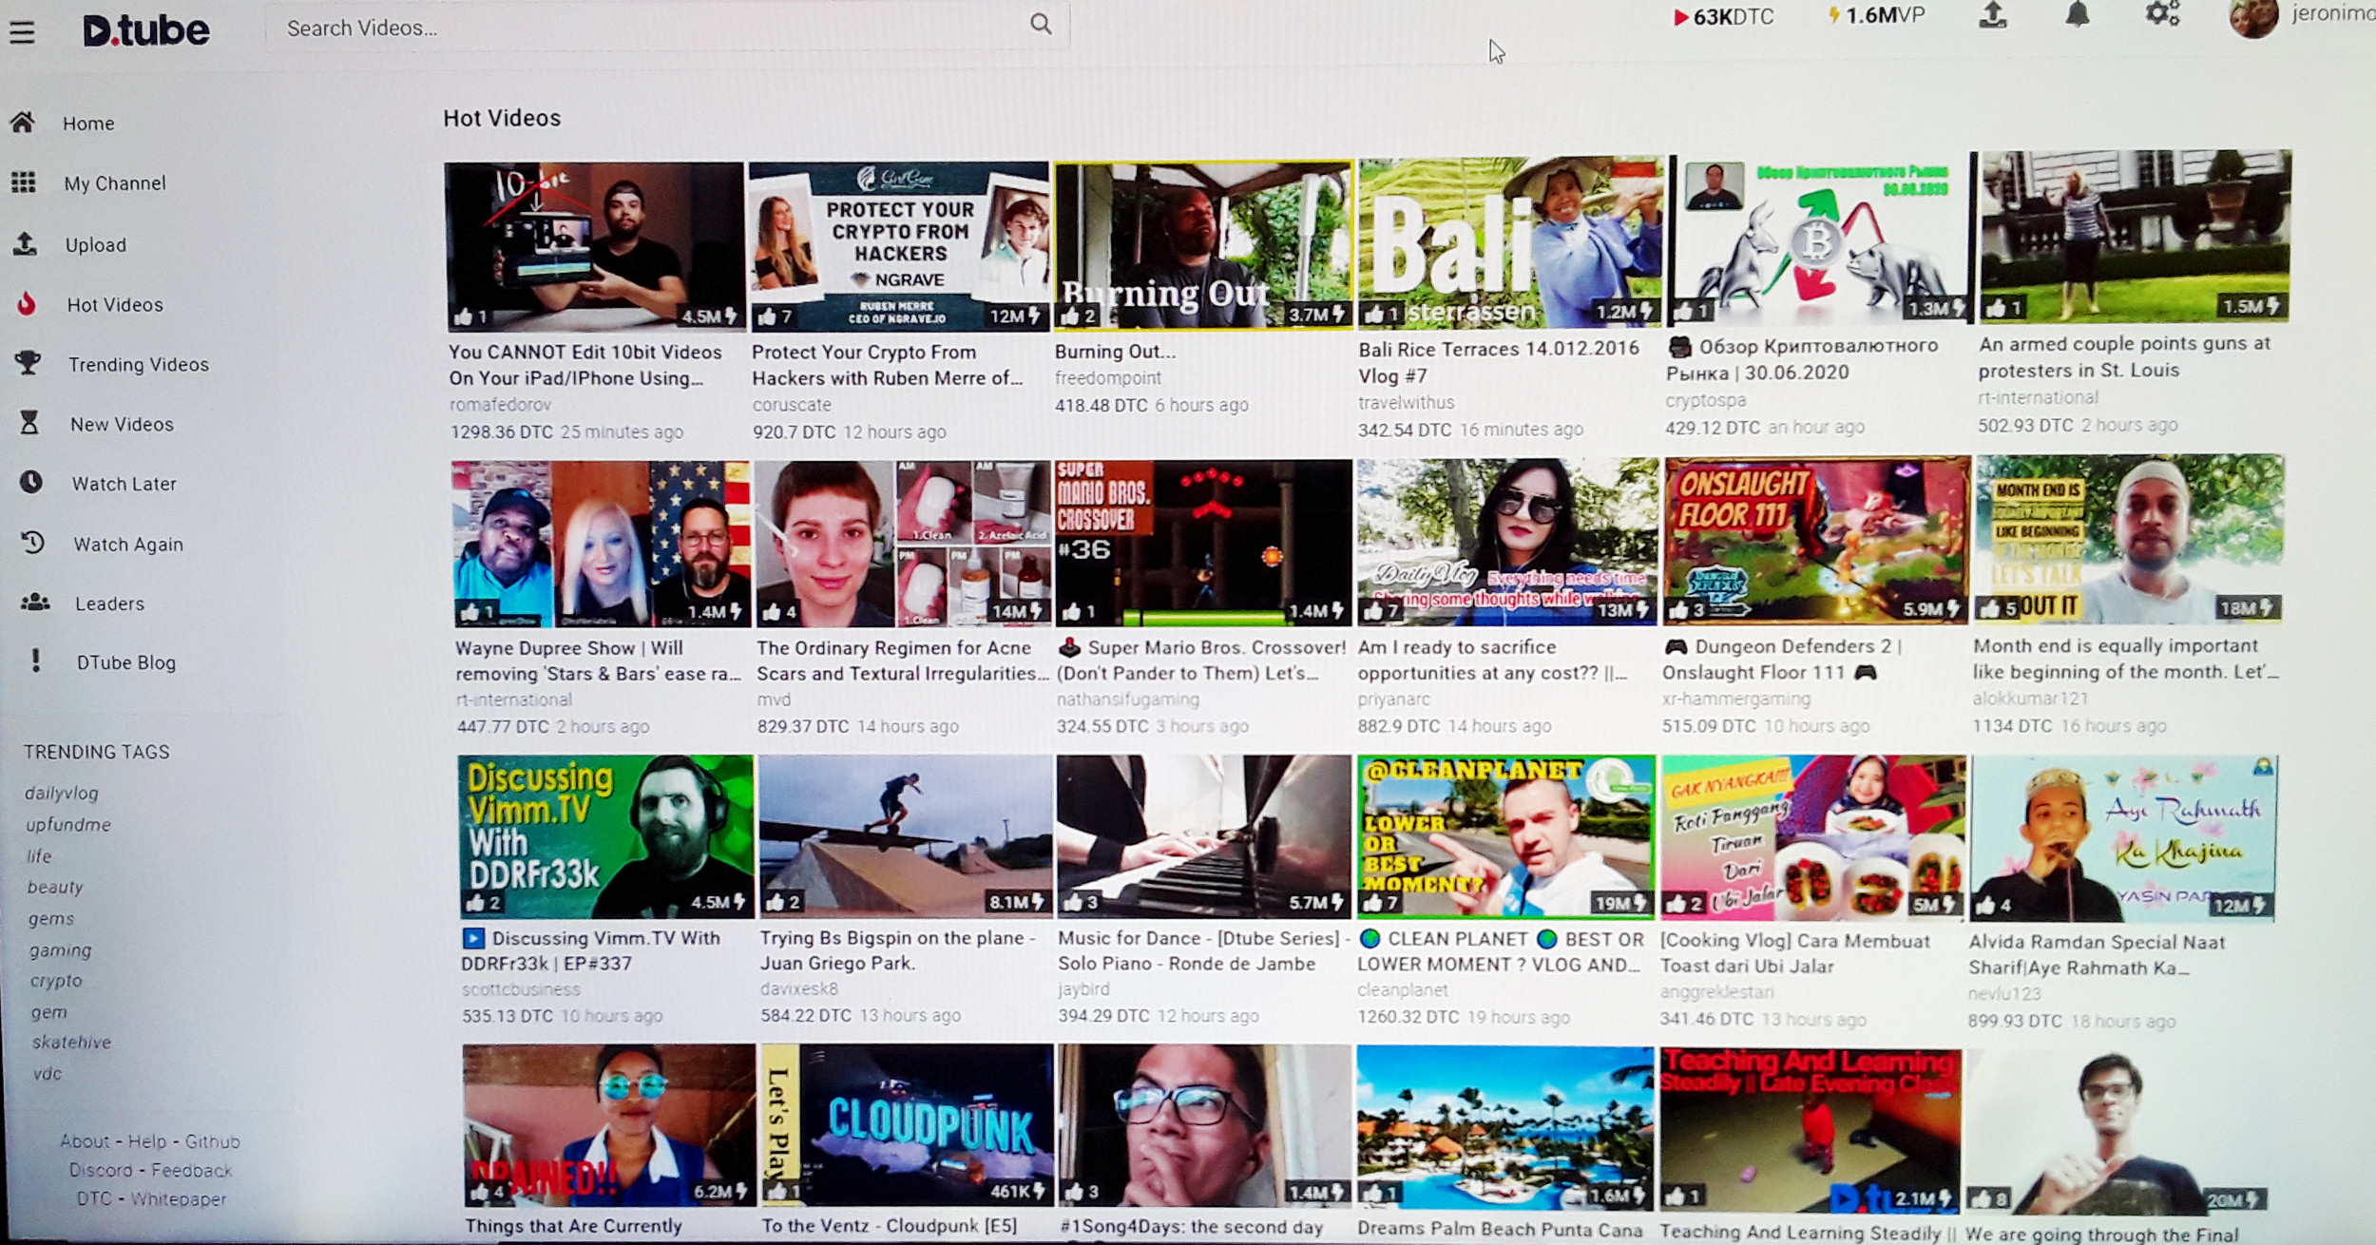The width and height of the screenshot is (2376, 1245).
Task: Click the New Videos hourglass icon
Action: point(29,422)
